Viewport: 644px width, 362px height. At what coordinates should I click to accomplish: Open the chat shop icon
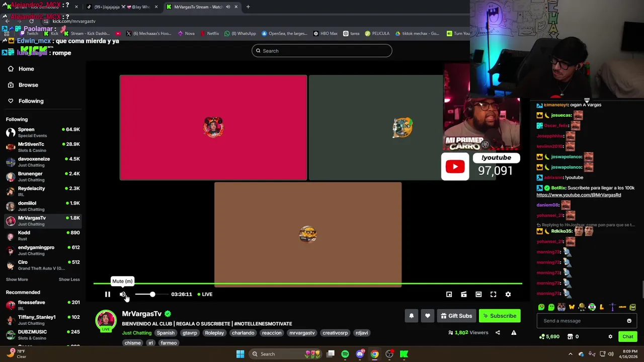tap(570, 336)
